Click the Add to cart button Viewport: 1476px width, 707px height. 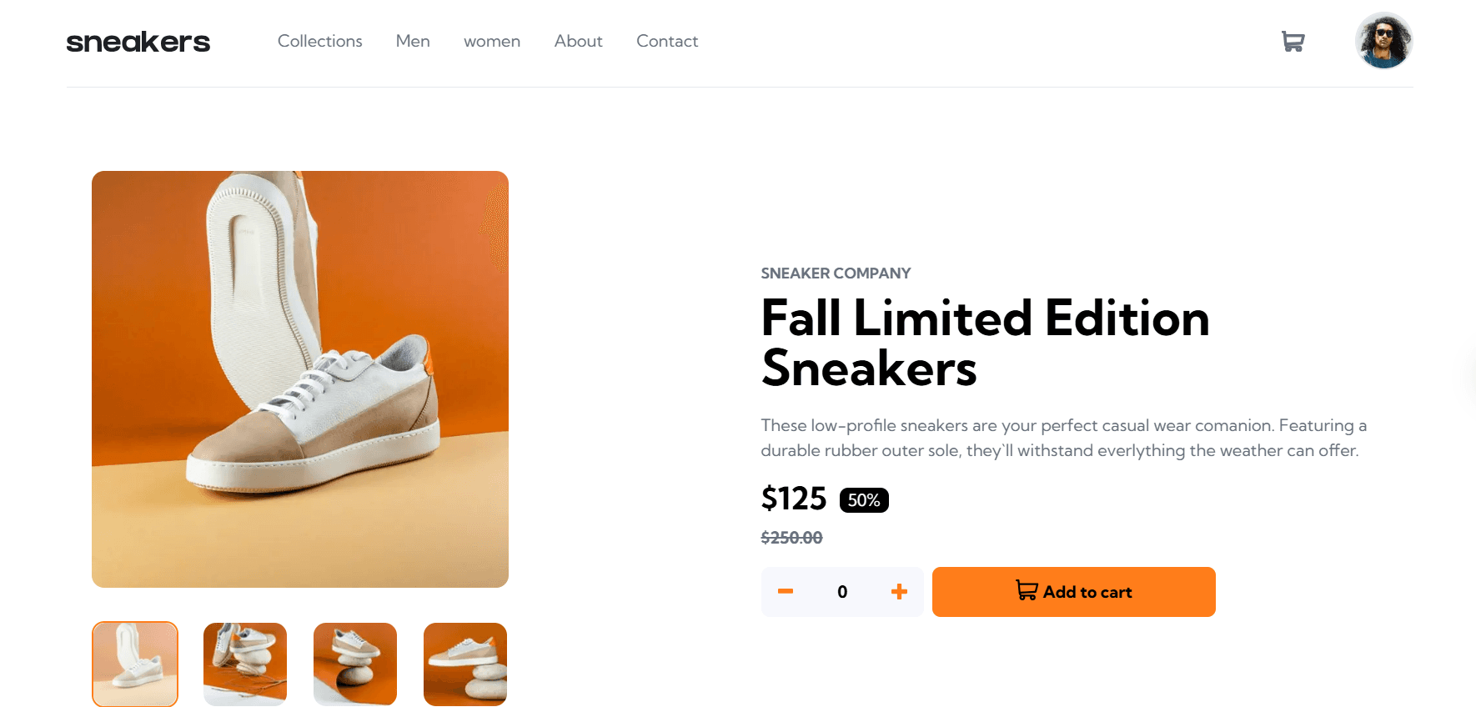1074,592
